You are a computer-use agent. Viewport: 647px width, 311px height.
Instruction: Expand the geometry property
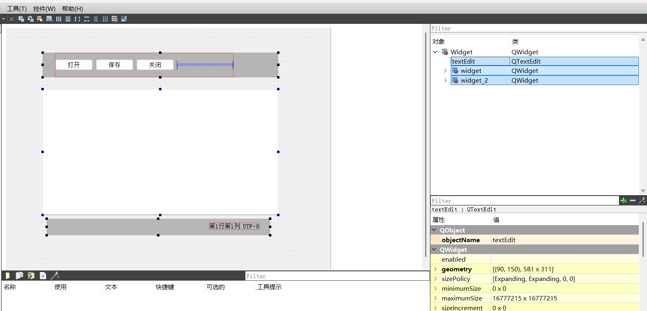(x=435, y=269)
